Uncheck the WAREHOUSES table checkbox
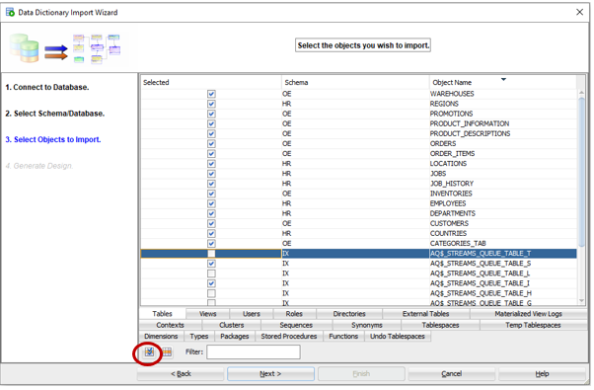Screen dimensions: 594x390 coord(211,94)
